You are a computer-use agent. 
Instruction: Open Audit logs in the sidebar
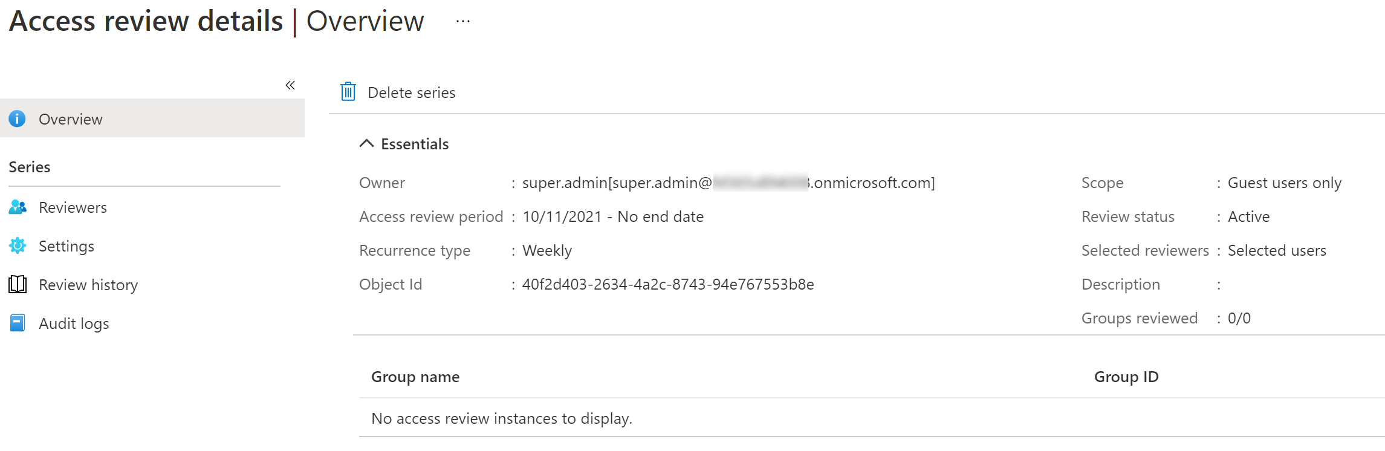click(74, 323)
